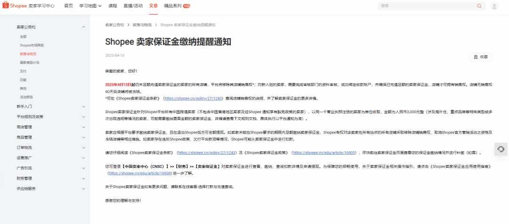Open the shopee.cn/edu/article/16908 link
Image resolution: width=509 pixels, height=224 pixels.
(140, 173)
